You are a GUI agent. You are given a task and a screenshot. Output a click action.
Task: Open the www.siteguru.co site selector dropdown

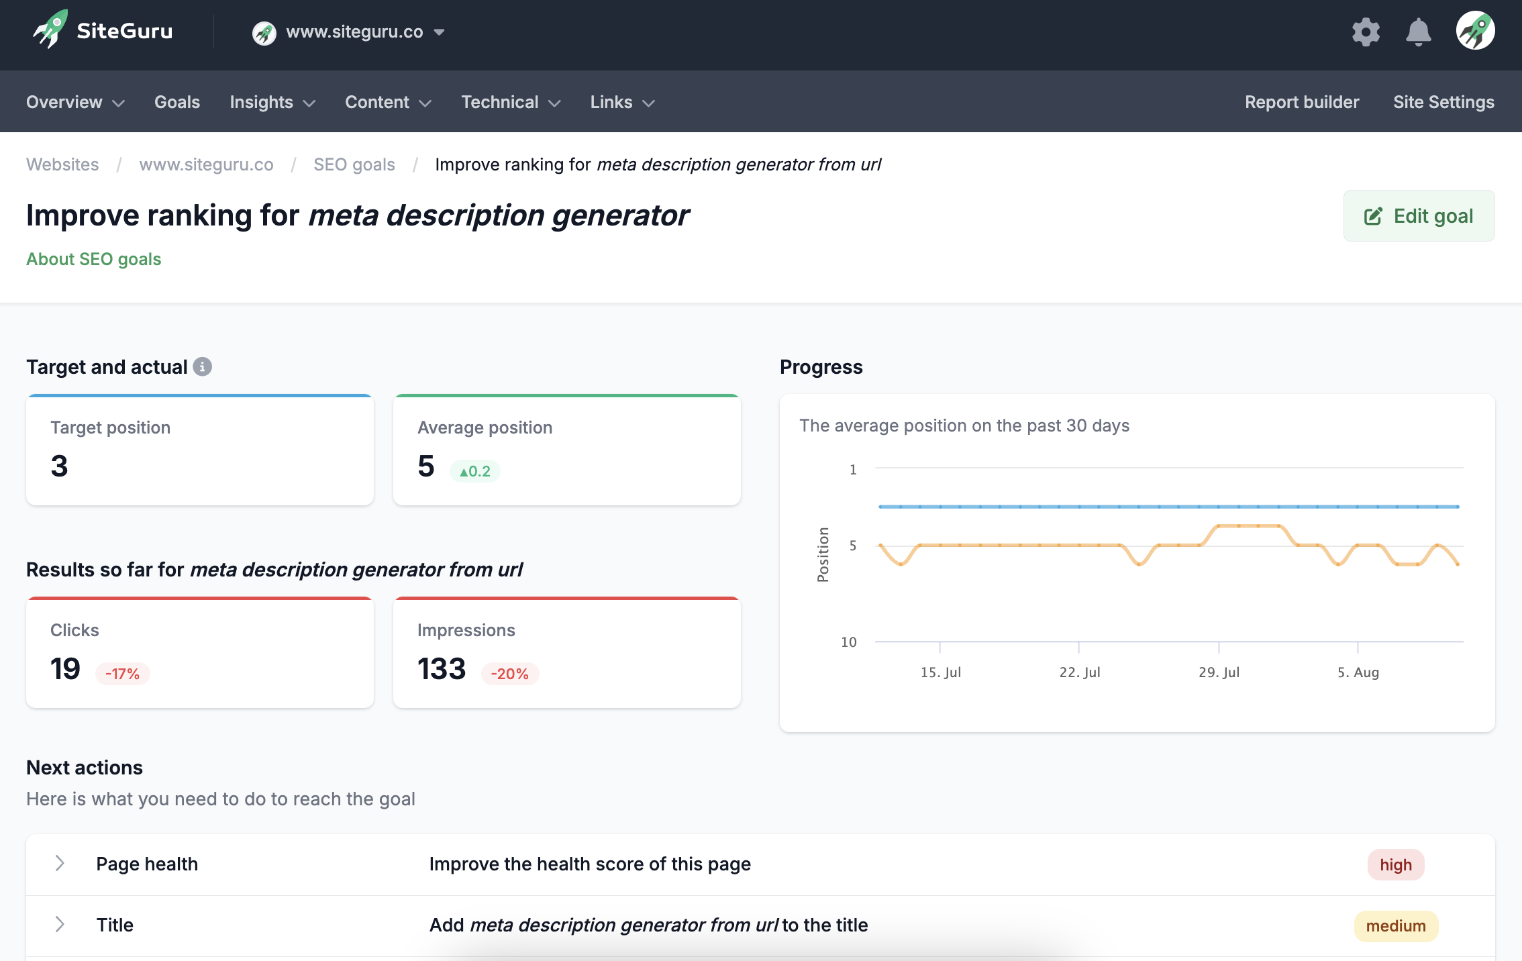click(348, 32)
